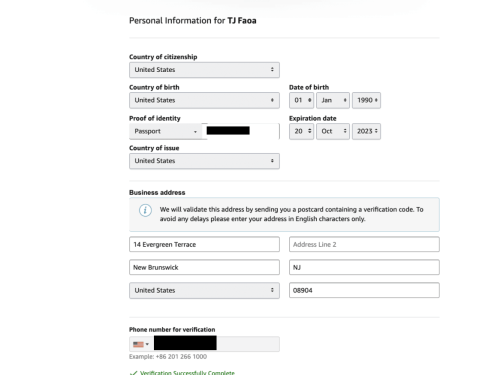Image resolution: width=500 pixels, height=375 pixels.
Task: Select the Address Line 2 field
Action: click(x=364, y=244)
